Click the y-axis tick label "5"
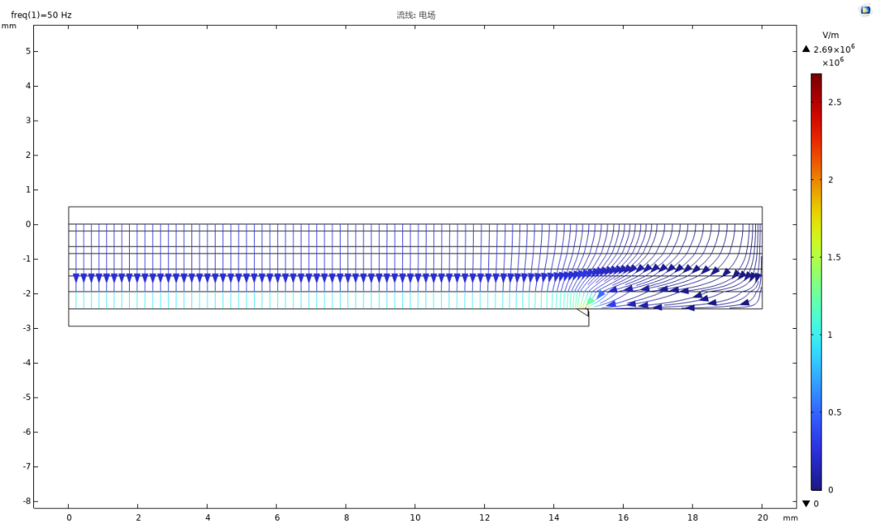876x524 pixels. (x=28, y=51)
